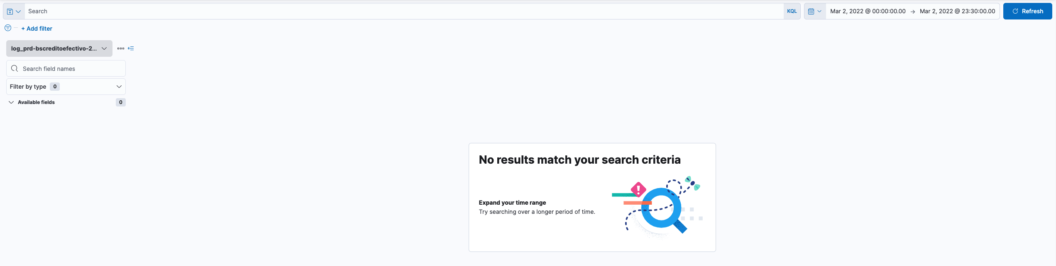This screenshot has width=1056, height=266.
Task: Open the log_prd-bscreditoefectivo index pattern dropdown
Action: [x=59, y=48]
